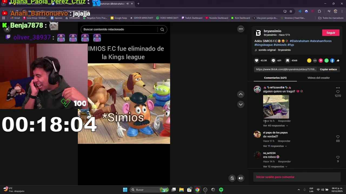The image size is (346, 194).
Task: Click the video link URL field
Action: click(x=286, y=69)
